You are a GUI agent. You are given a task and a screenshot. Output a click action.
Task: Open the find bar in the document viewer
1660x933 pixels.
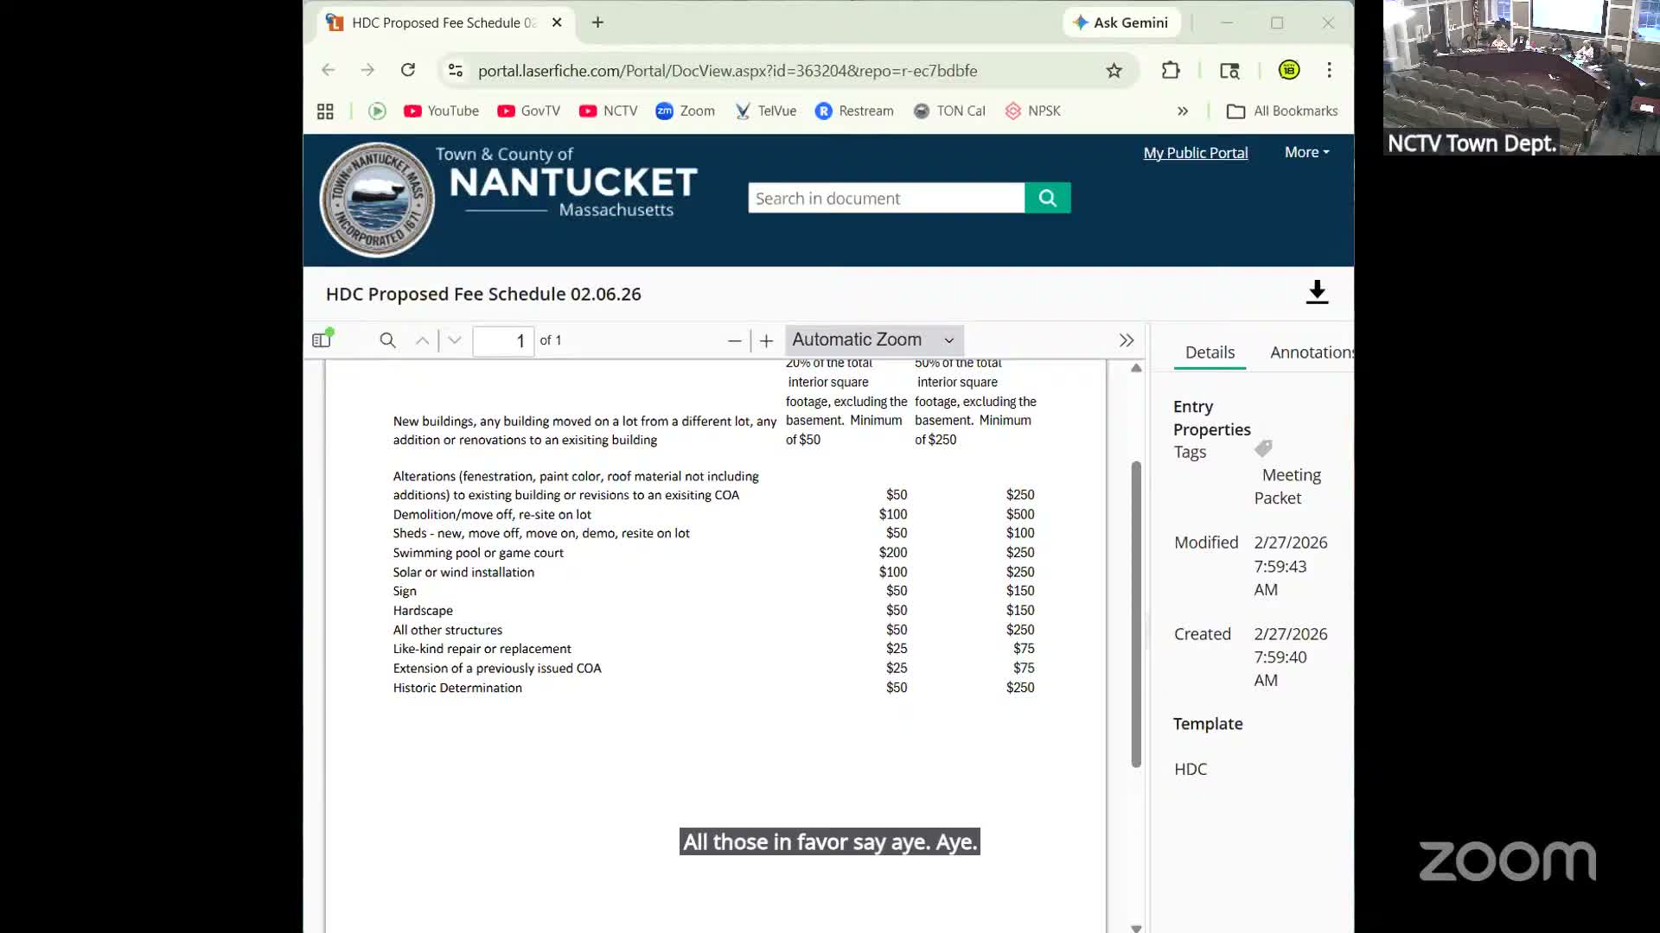386,340
